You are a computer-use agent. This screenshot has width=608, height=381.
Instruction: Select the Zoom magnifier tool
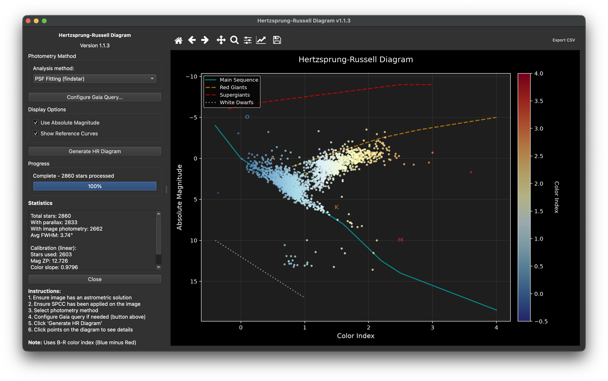coord(234,40)
